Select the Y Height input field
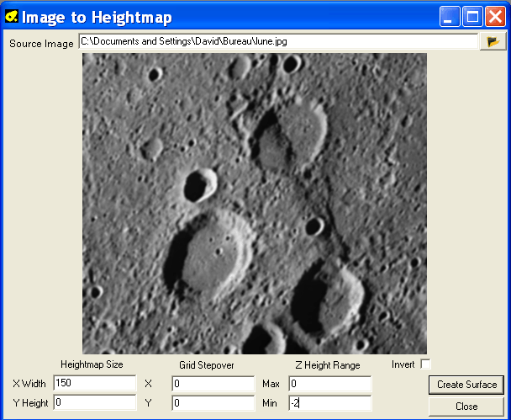The image size is (511, 420). pyautogui.click(x=94, y=403)
